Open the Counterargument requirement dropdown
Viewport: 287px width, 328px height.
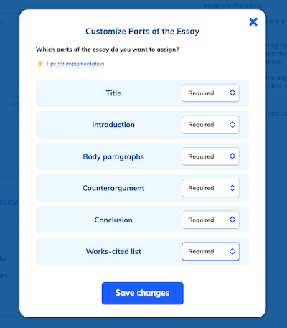[210, 188]
